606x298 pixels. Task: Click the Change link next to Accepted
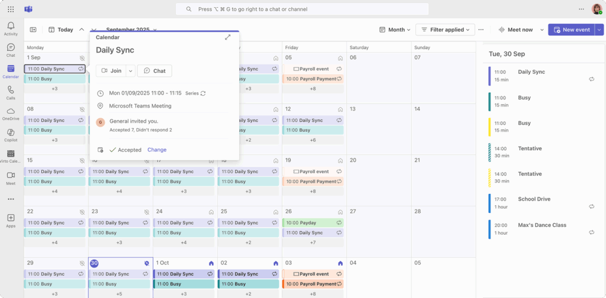coord(157,150)
